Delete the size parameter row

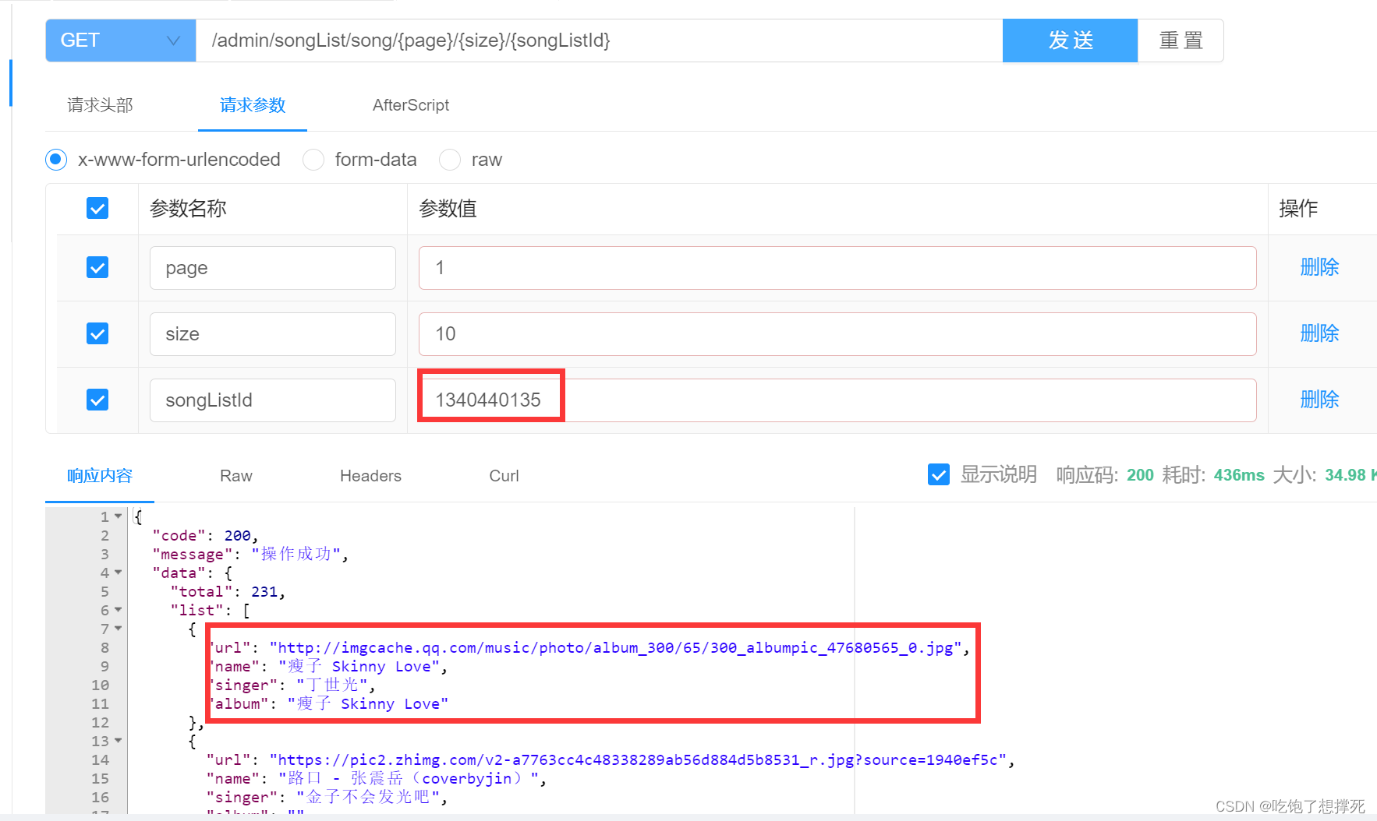[1319, 333]
